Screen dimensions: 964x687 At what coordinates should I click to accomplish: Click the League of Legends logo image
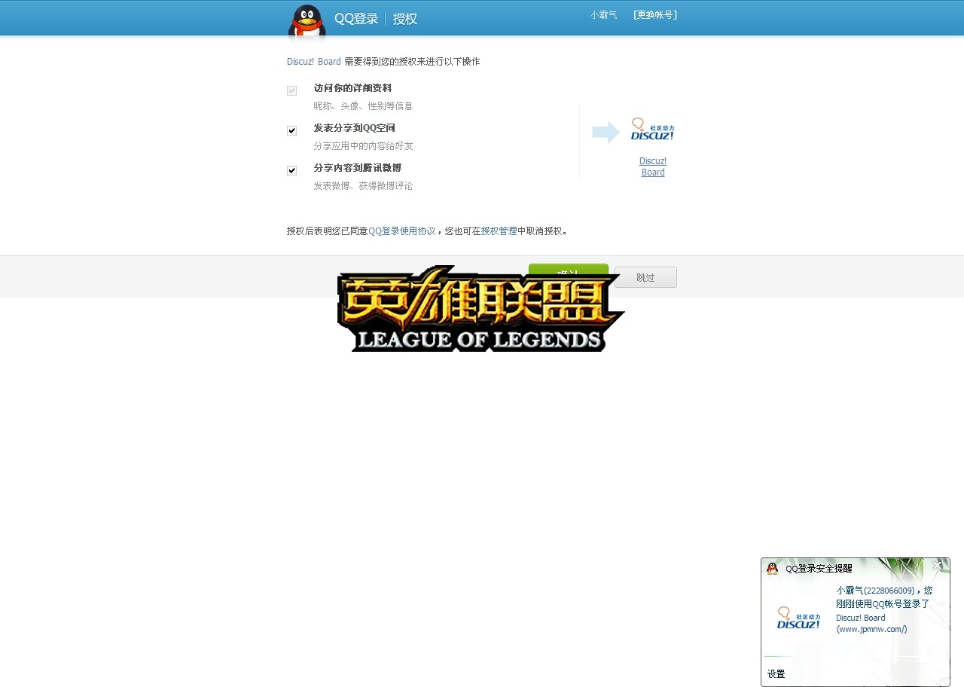(480, 309)
